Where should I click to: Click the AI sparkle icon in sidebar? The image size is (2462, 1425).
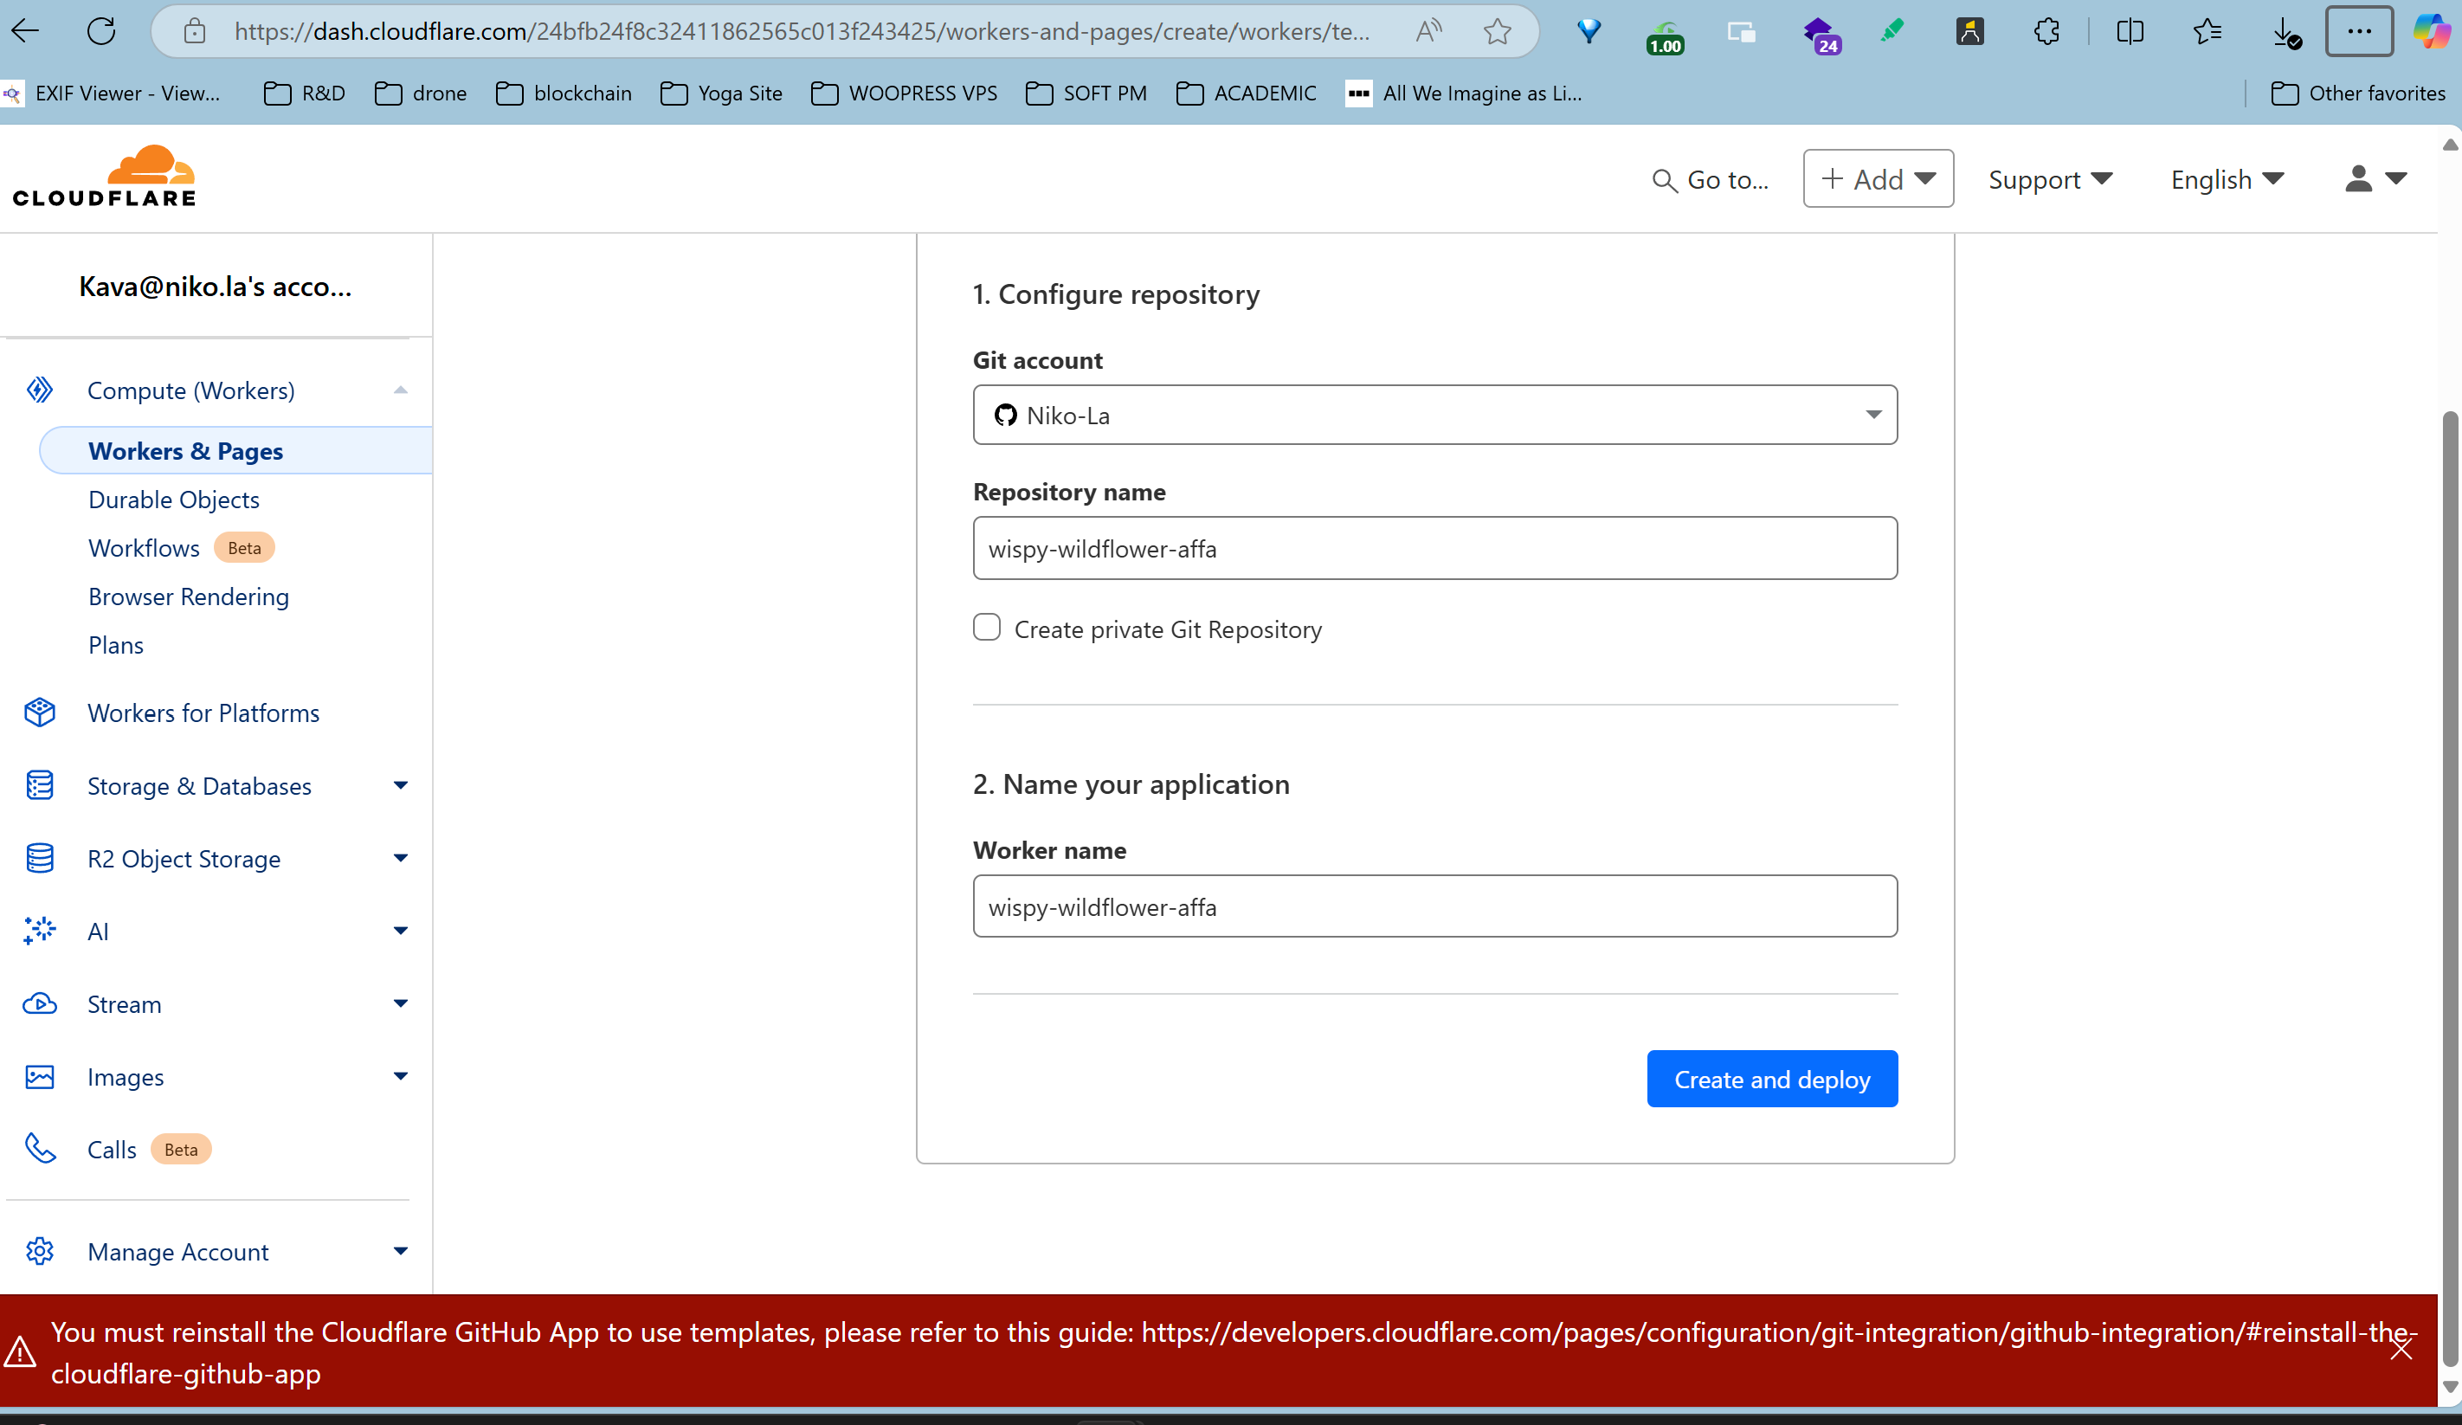(40, 931)
